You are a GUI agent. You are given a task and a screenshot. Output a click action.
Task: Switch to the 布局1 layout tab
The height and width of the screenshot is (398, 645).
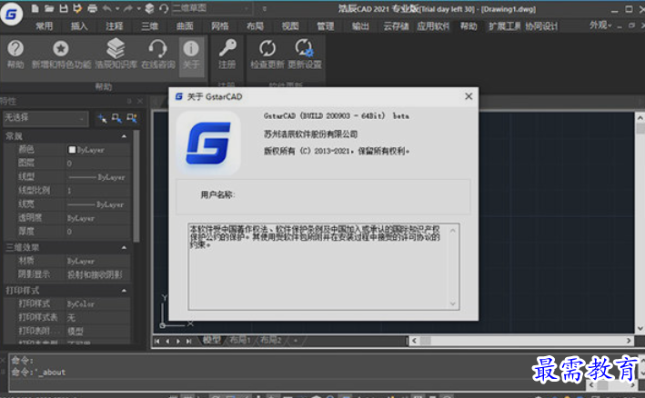pyautogui.click(x=240, y=340)
